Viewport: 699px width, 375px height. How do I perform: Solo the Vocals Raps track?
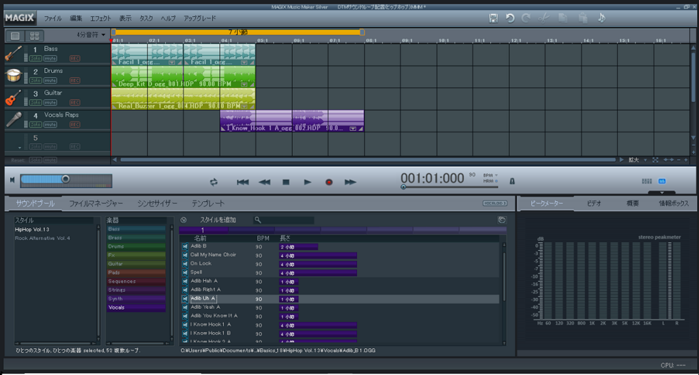pyautogui.click(x=35, y=125)
